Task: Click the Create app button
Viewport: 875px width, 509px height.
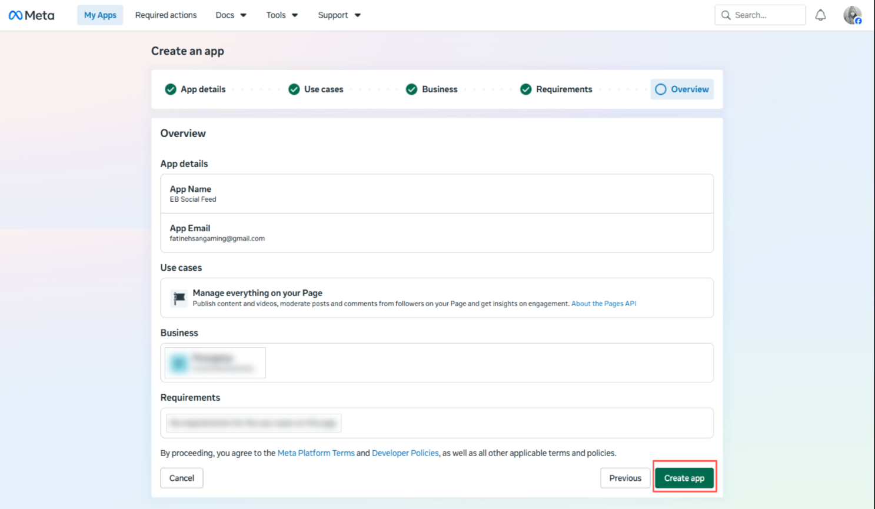Action: (684, 478)
